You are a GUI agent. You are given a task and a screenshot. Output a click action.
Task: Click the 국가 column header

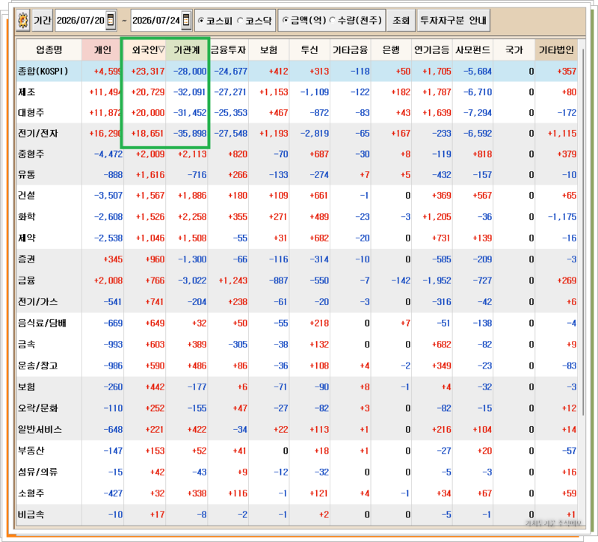[514, 49]
